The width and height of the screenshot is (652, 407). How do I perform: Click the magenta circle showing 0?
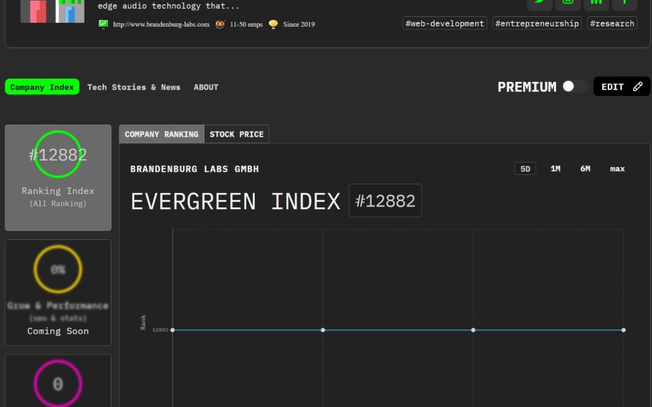[58, 383]
